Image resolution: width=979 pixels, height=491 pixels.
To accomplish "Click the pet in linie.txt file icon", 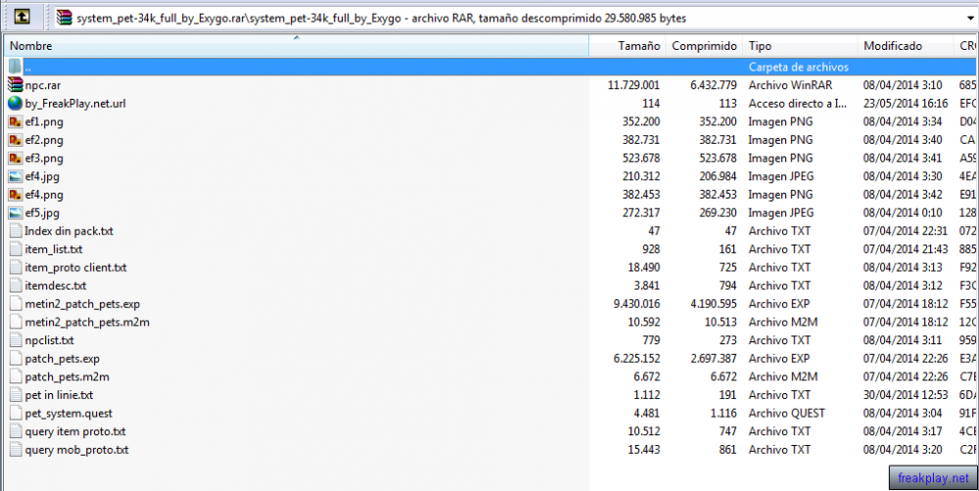I will pos(16,395).
